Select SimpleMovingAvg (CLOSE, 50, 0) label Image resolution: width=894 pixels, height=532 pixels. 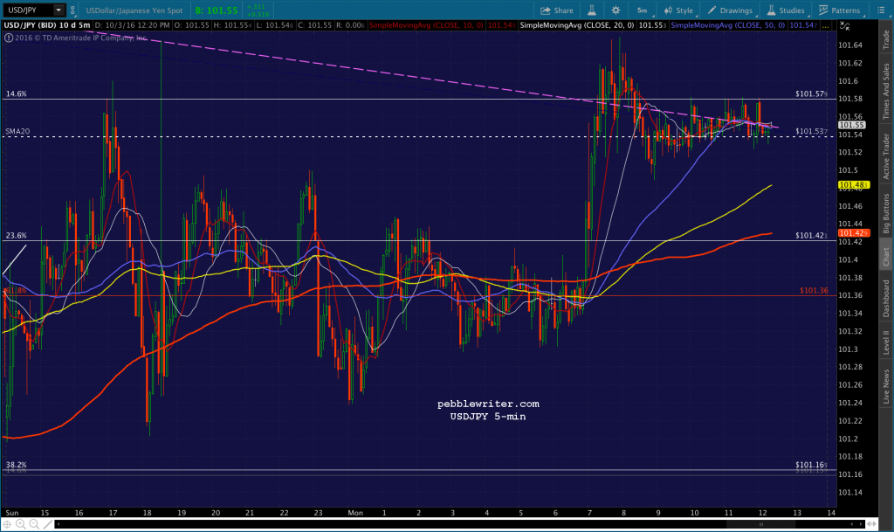(727, 25)
